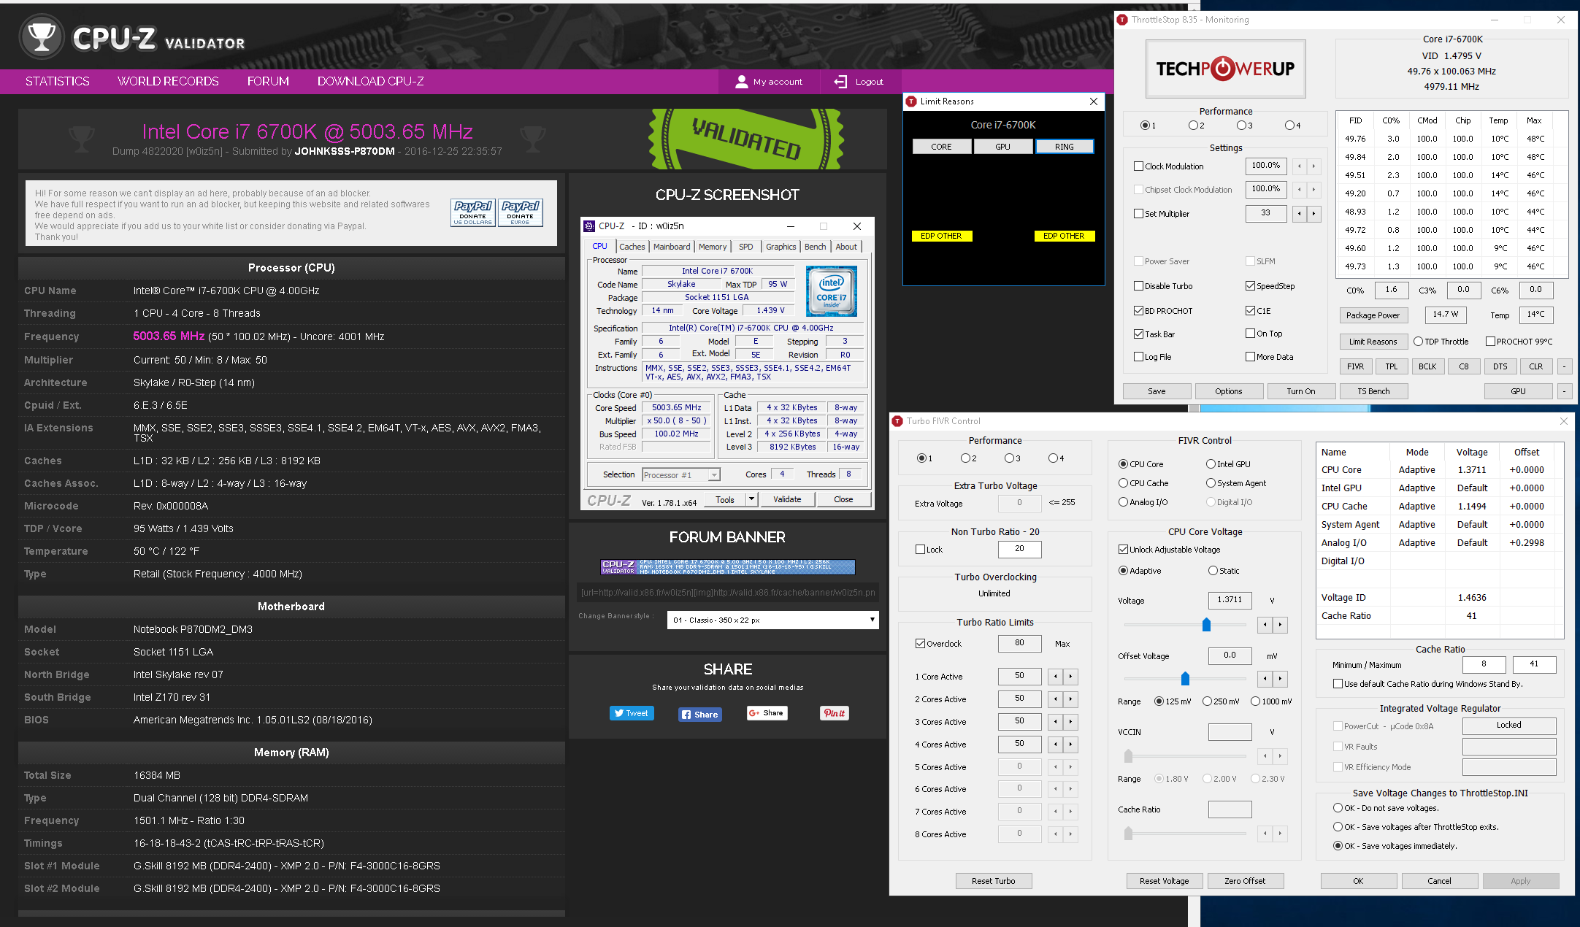Viewport: 1580px width, 927px height.
Task: Click the Package Power button
Action: tap(1373, 315)
